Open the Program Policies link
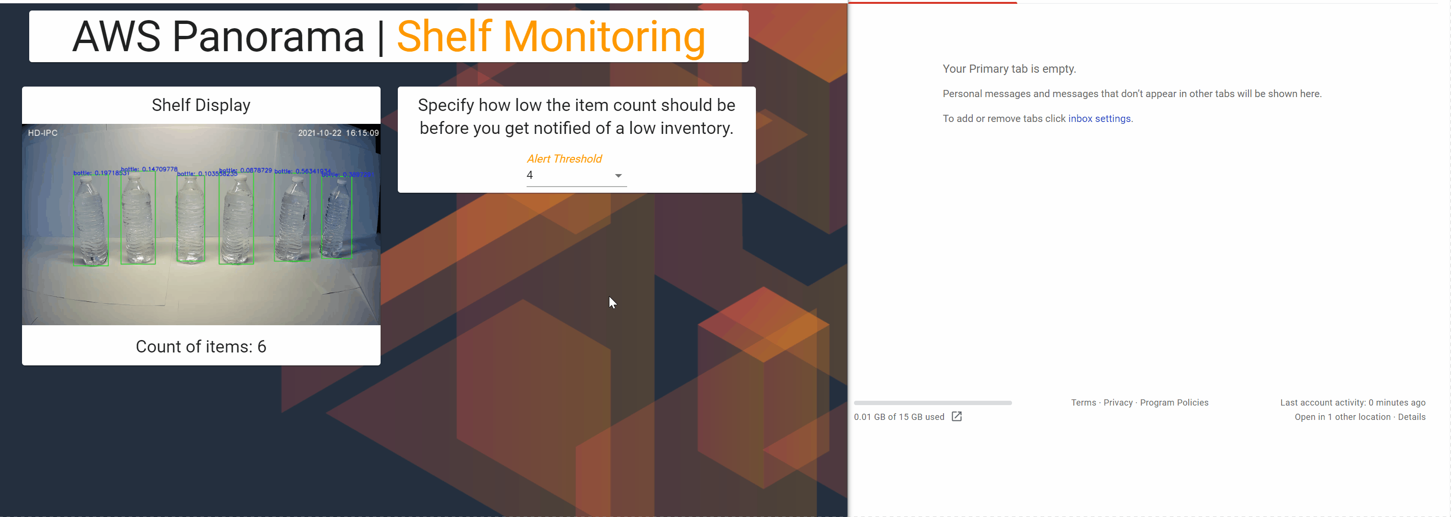Screen dimensions: 1451x517 [x=1174, y=402]
